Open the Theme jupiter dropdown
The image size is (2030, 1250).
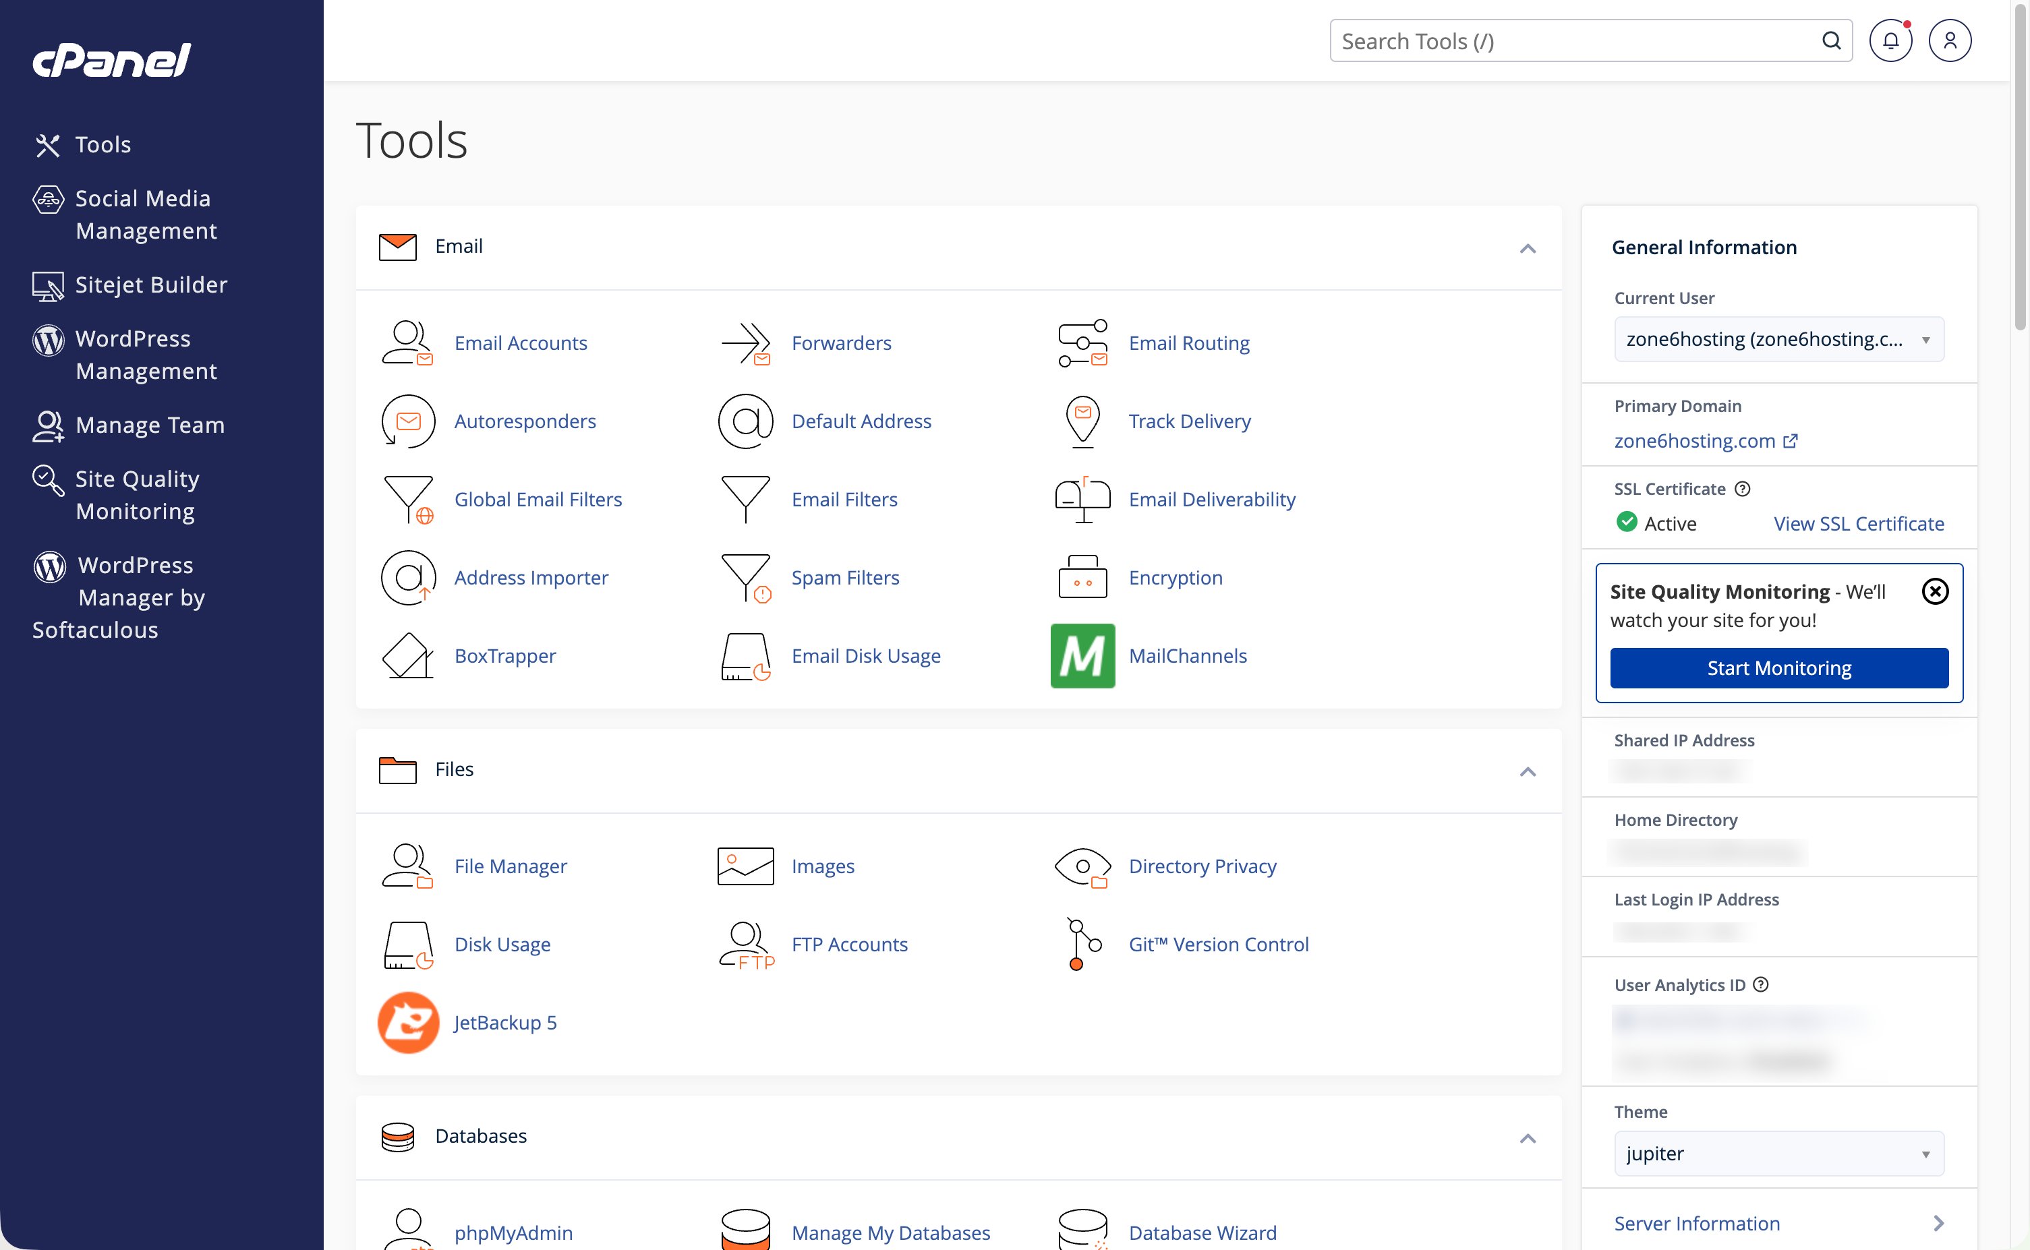[x=1778, y=1154]
